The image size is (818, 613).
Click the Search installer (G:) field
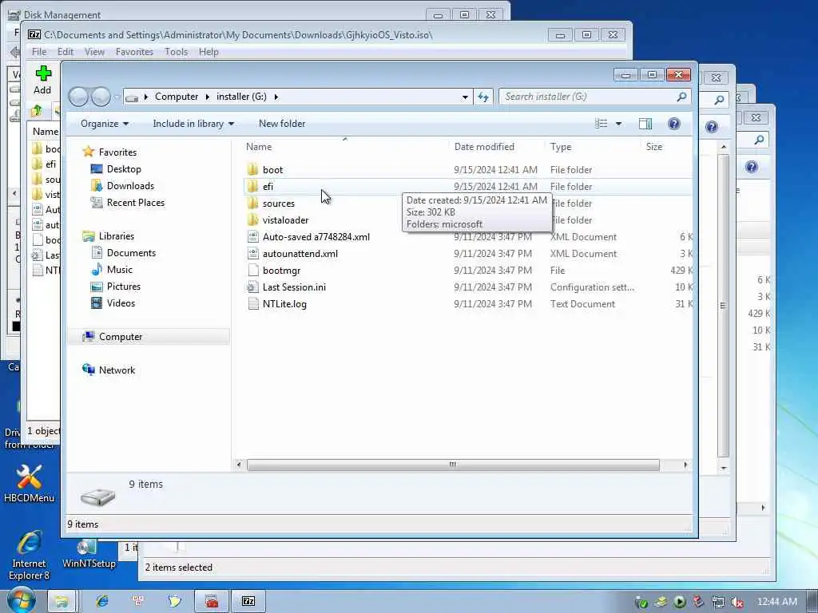[x=594, y=97]
